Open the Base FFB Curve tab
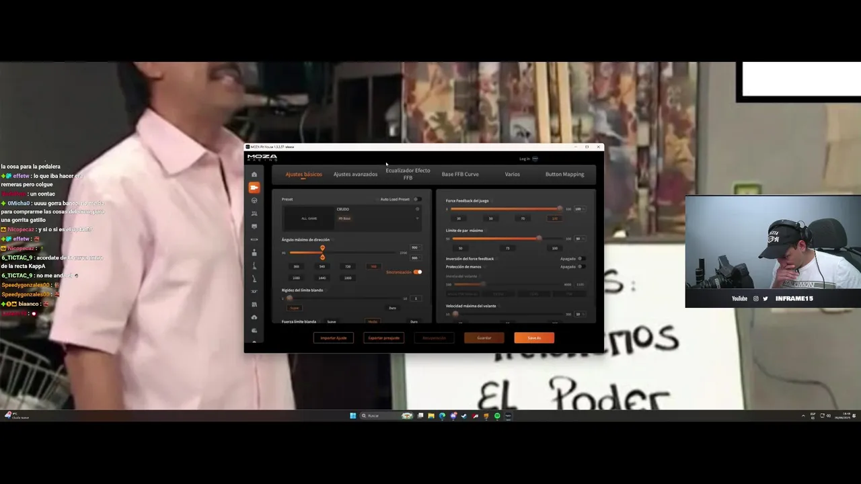 (x=460, y=174)
